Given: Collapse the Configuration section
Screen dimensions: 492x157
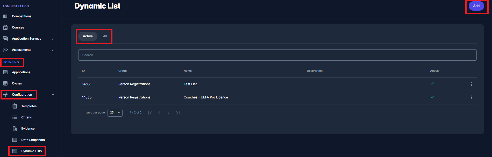Looking at the screenshot, I should tap(53, 95).
